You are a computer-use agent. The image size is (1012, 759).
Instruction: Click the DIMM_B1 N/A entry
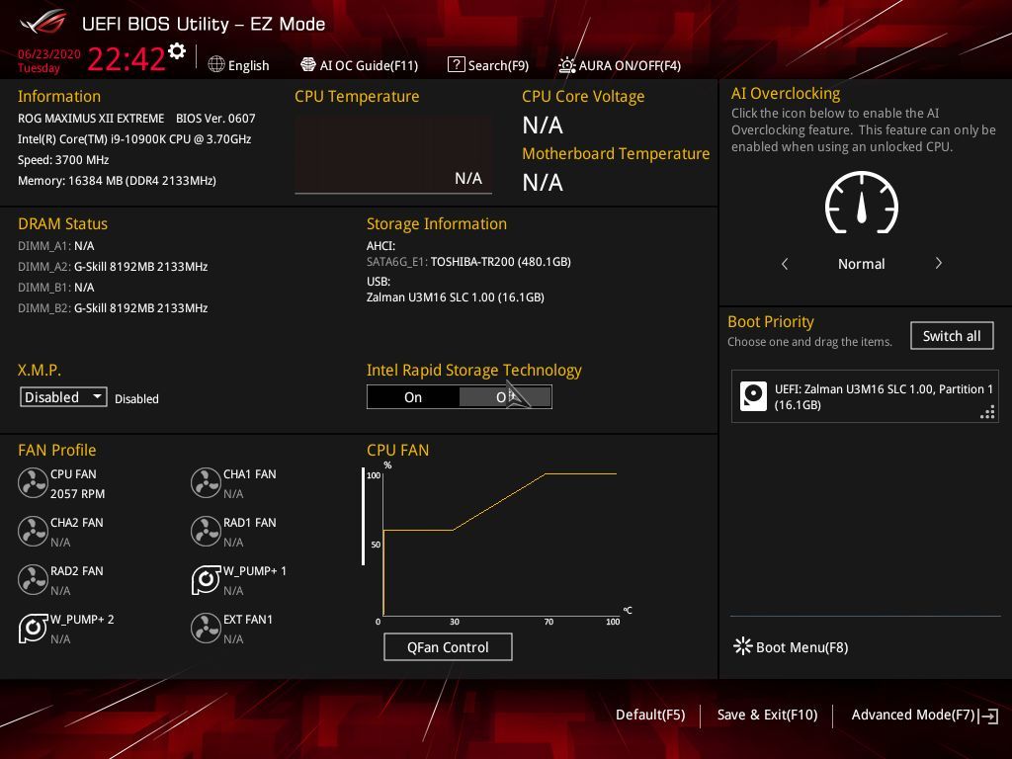(x=56, y=288)
